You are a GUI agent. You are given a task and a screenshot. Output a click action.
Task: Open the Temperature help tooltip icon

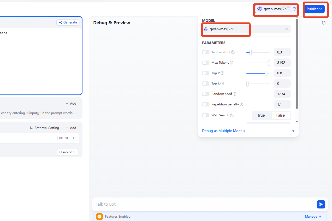233,52
